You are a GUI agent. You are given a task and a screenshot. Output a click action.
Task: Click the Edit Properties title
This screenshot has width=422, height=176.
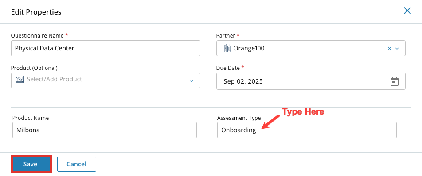click(x=36, y=12)
